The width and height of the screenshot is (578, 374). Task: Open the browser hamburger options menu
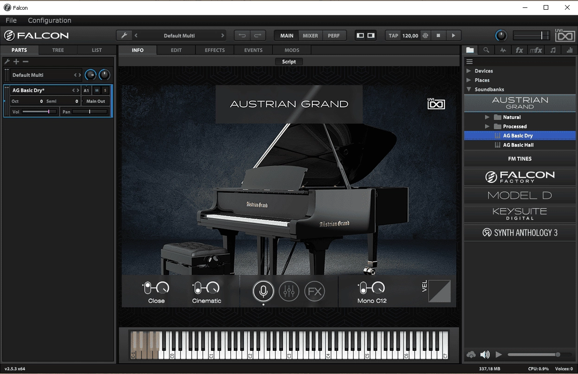(x=469, y=62)
